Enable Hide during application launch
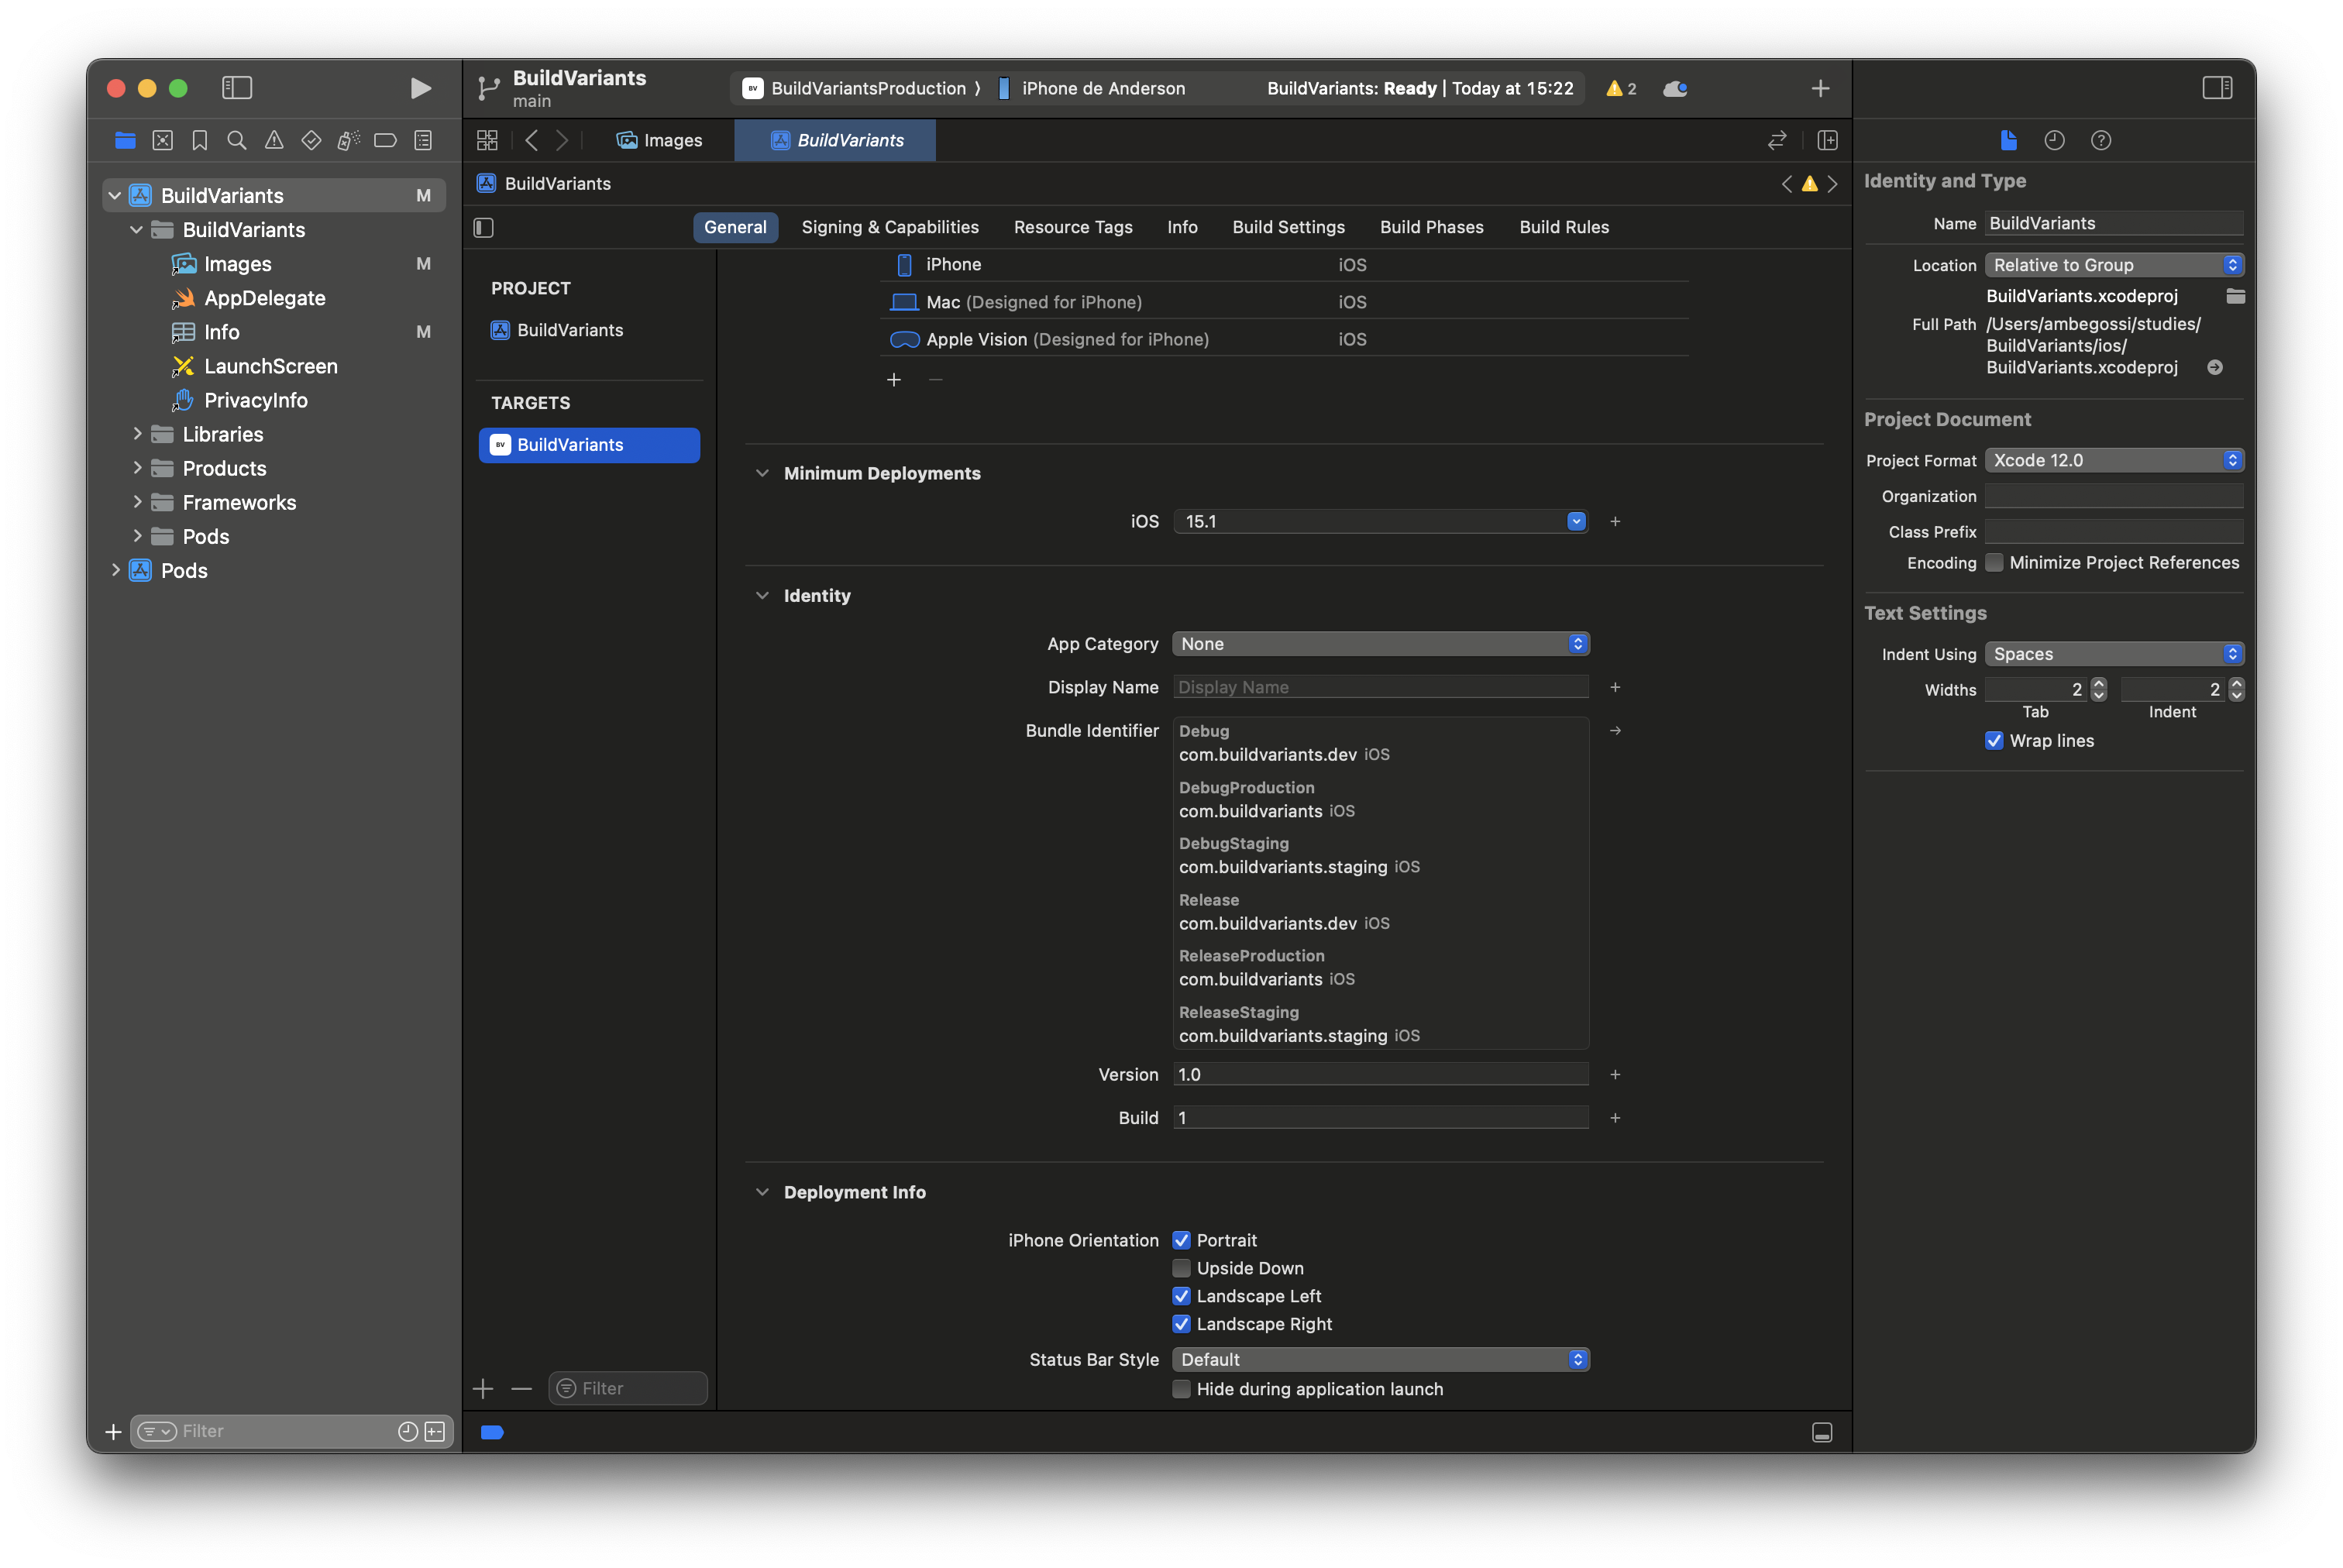Image resolution: width=2343 pixels, height=1568 pixels. pos(1181,1389)
